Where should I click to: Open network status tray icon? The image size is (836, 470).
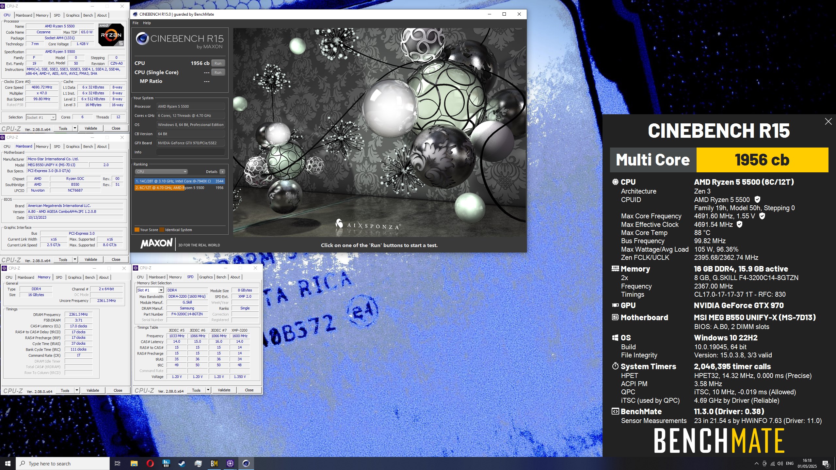(772, 463)
